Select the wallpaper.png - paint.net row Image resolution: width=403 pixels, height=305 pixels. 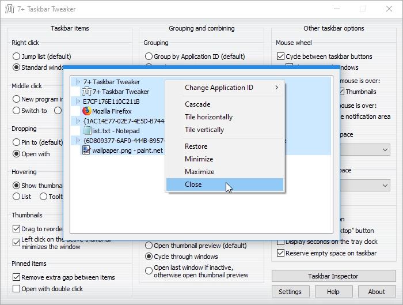pos(123,150)
